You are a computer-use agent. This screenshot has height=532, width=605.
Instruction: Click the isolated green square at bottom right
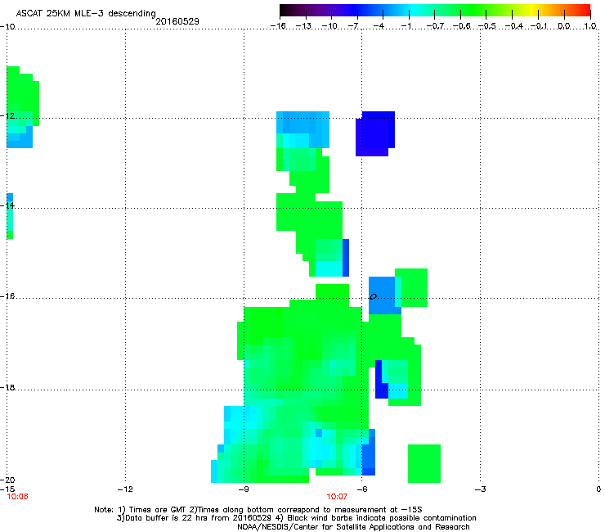pos(424,463)
